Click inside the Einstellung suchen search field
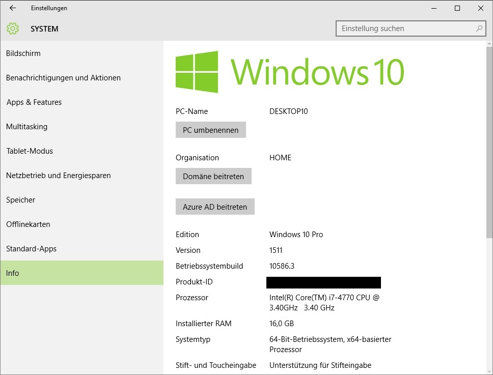The height and width of the screenshot is (375, 493). (x=397, y=28)
